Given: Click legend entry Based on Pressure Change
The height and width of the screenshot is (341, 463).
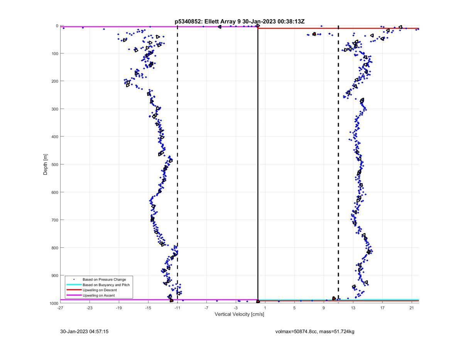Looking at the screenshot, I should 104,279.
